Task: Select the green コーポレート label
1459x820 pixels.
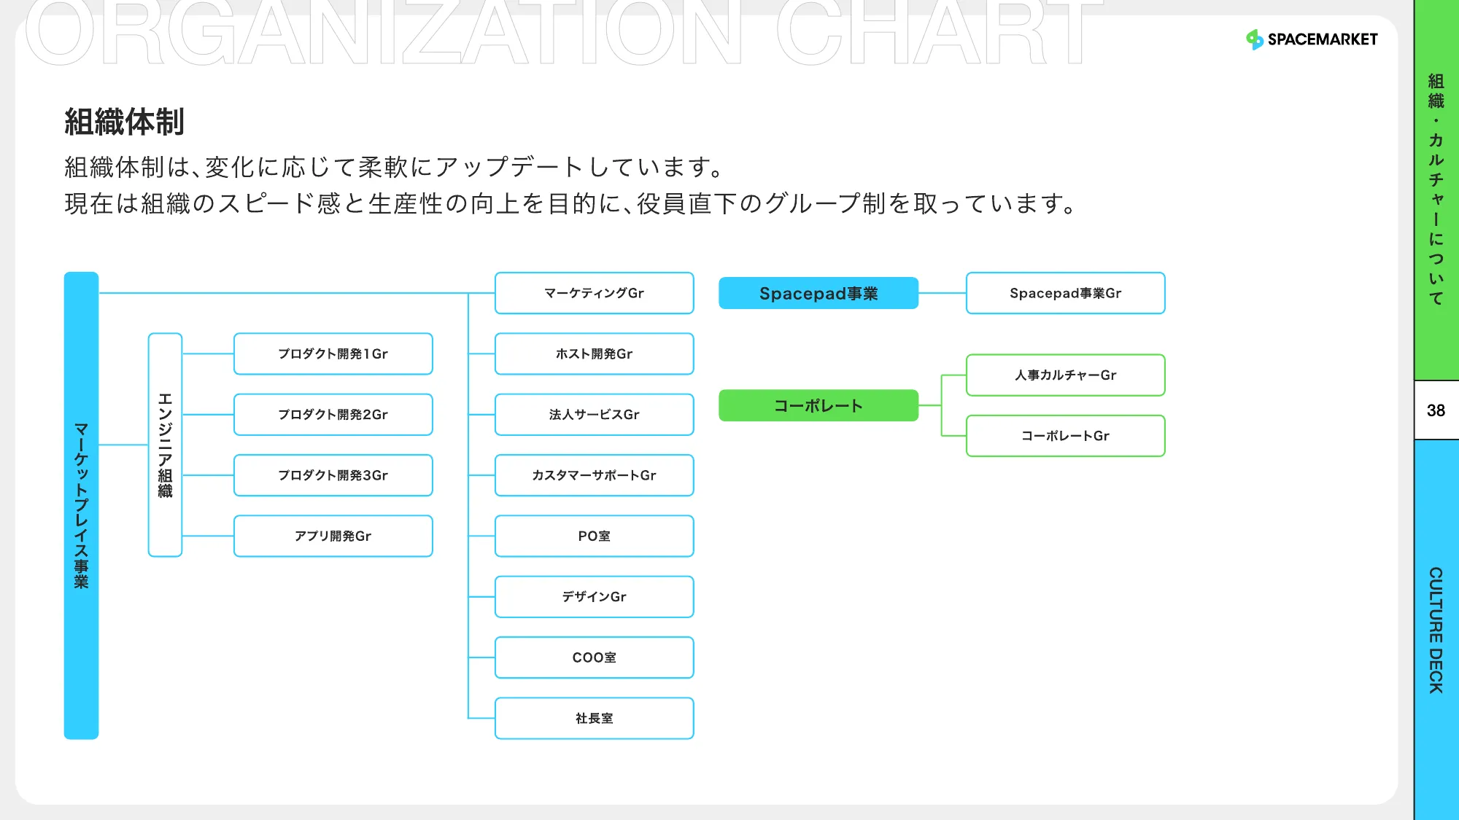Action: pos(818,405)
